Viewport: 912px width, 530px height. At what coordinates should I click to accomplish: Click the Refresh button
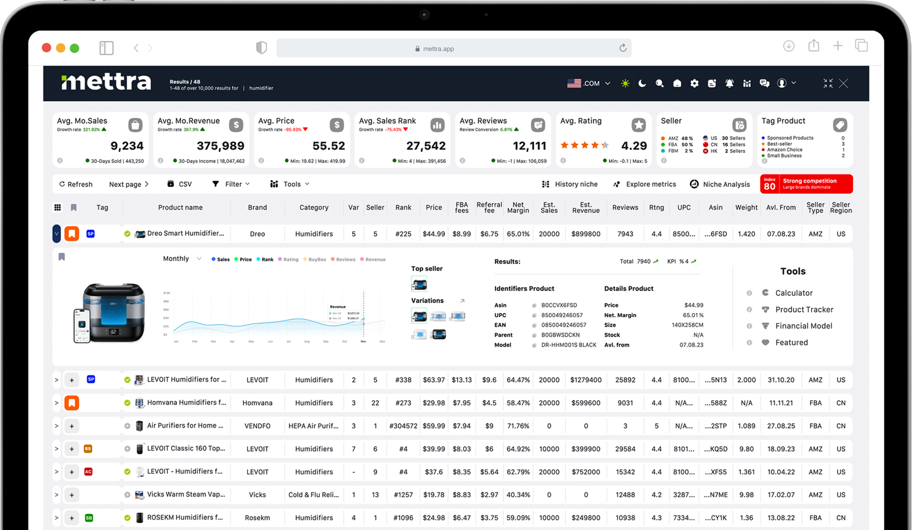[76, 184]
